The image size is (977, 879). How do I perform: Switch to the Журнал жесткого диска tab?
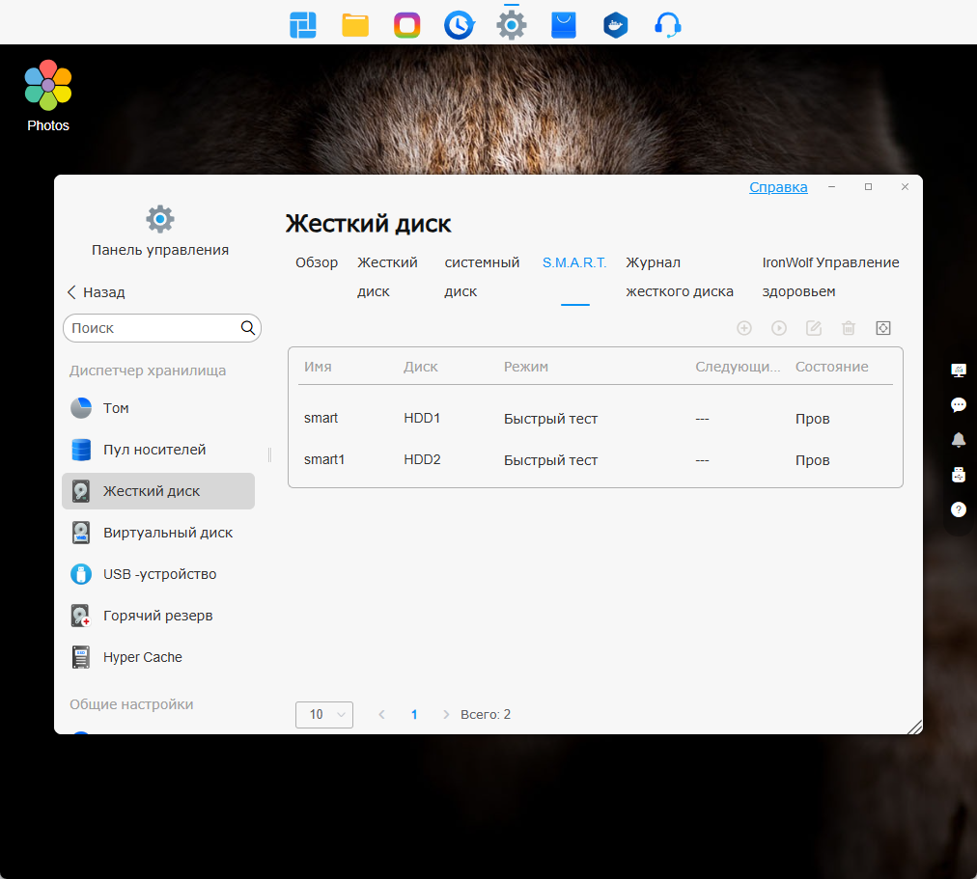[x=679, y=277]
